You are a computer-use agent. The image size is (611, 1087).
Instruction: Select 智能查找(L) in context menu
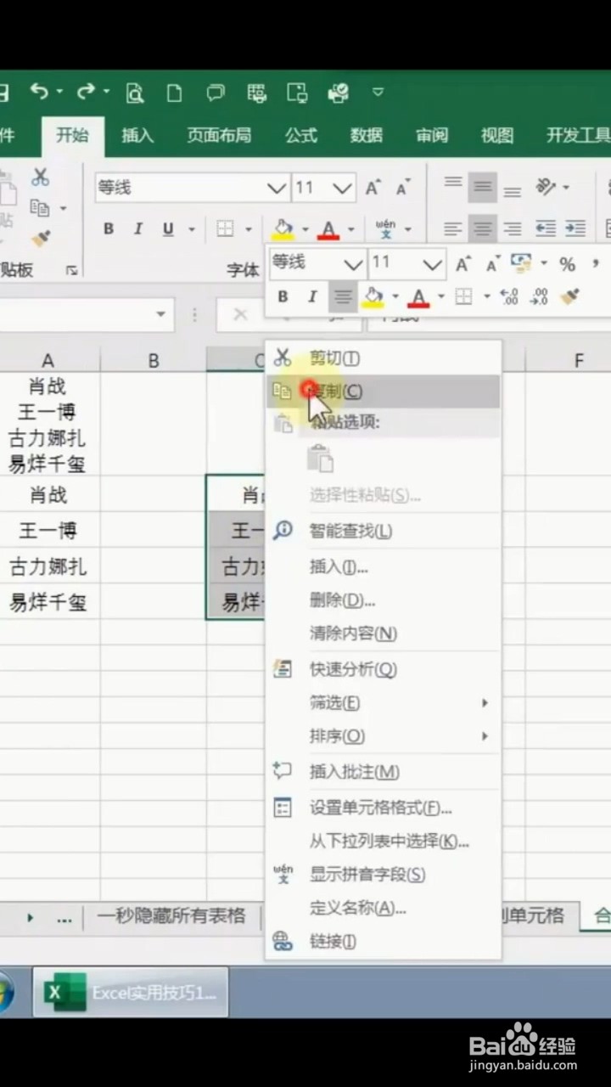(x=384, y=531)
